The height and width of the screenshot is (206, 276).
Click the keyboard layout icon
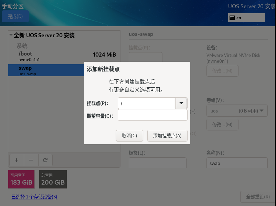(232, 18)
